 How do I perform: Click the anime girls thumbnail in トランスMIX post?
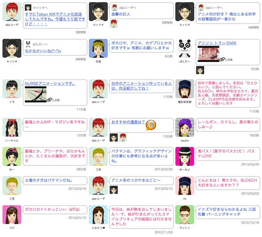(x=208, y=54)
